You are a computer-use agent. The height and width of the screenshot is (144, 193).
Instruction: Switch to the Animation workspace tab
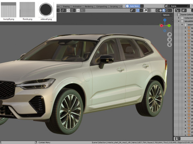tap(77, 6)
